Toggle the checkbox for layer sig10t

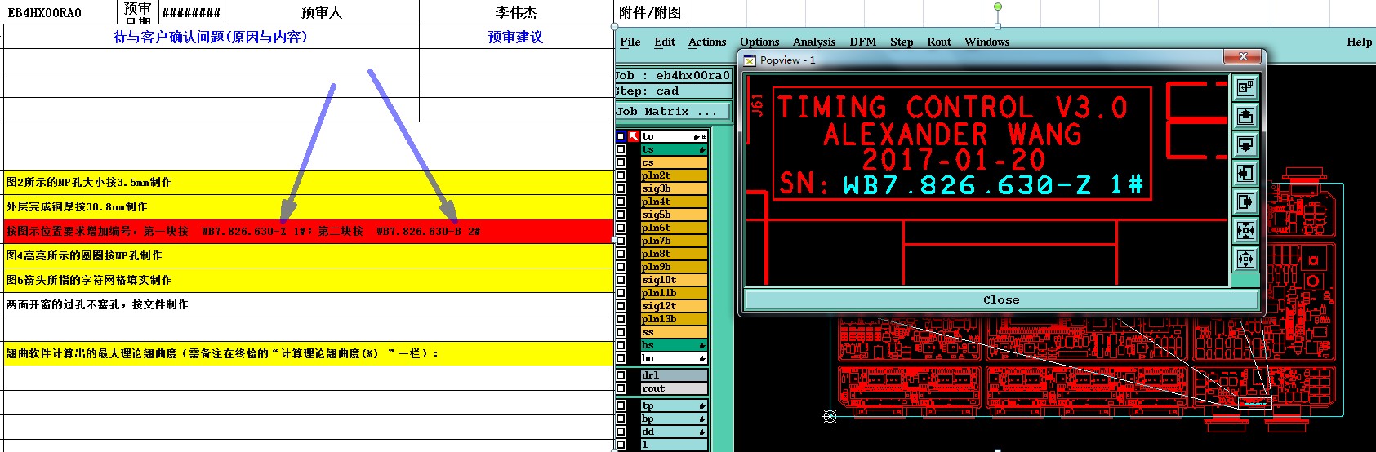tap(621, 280)
